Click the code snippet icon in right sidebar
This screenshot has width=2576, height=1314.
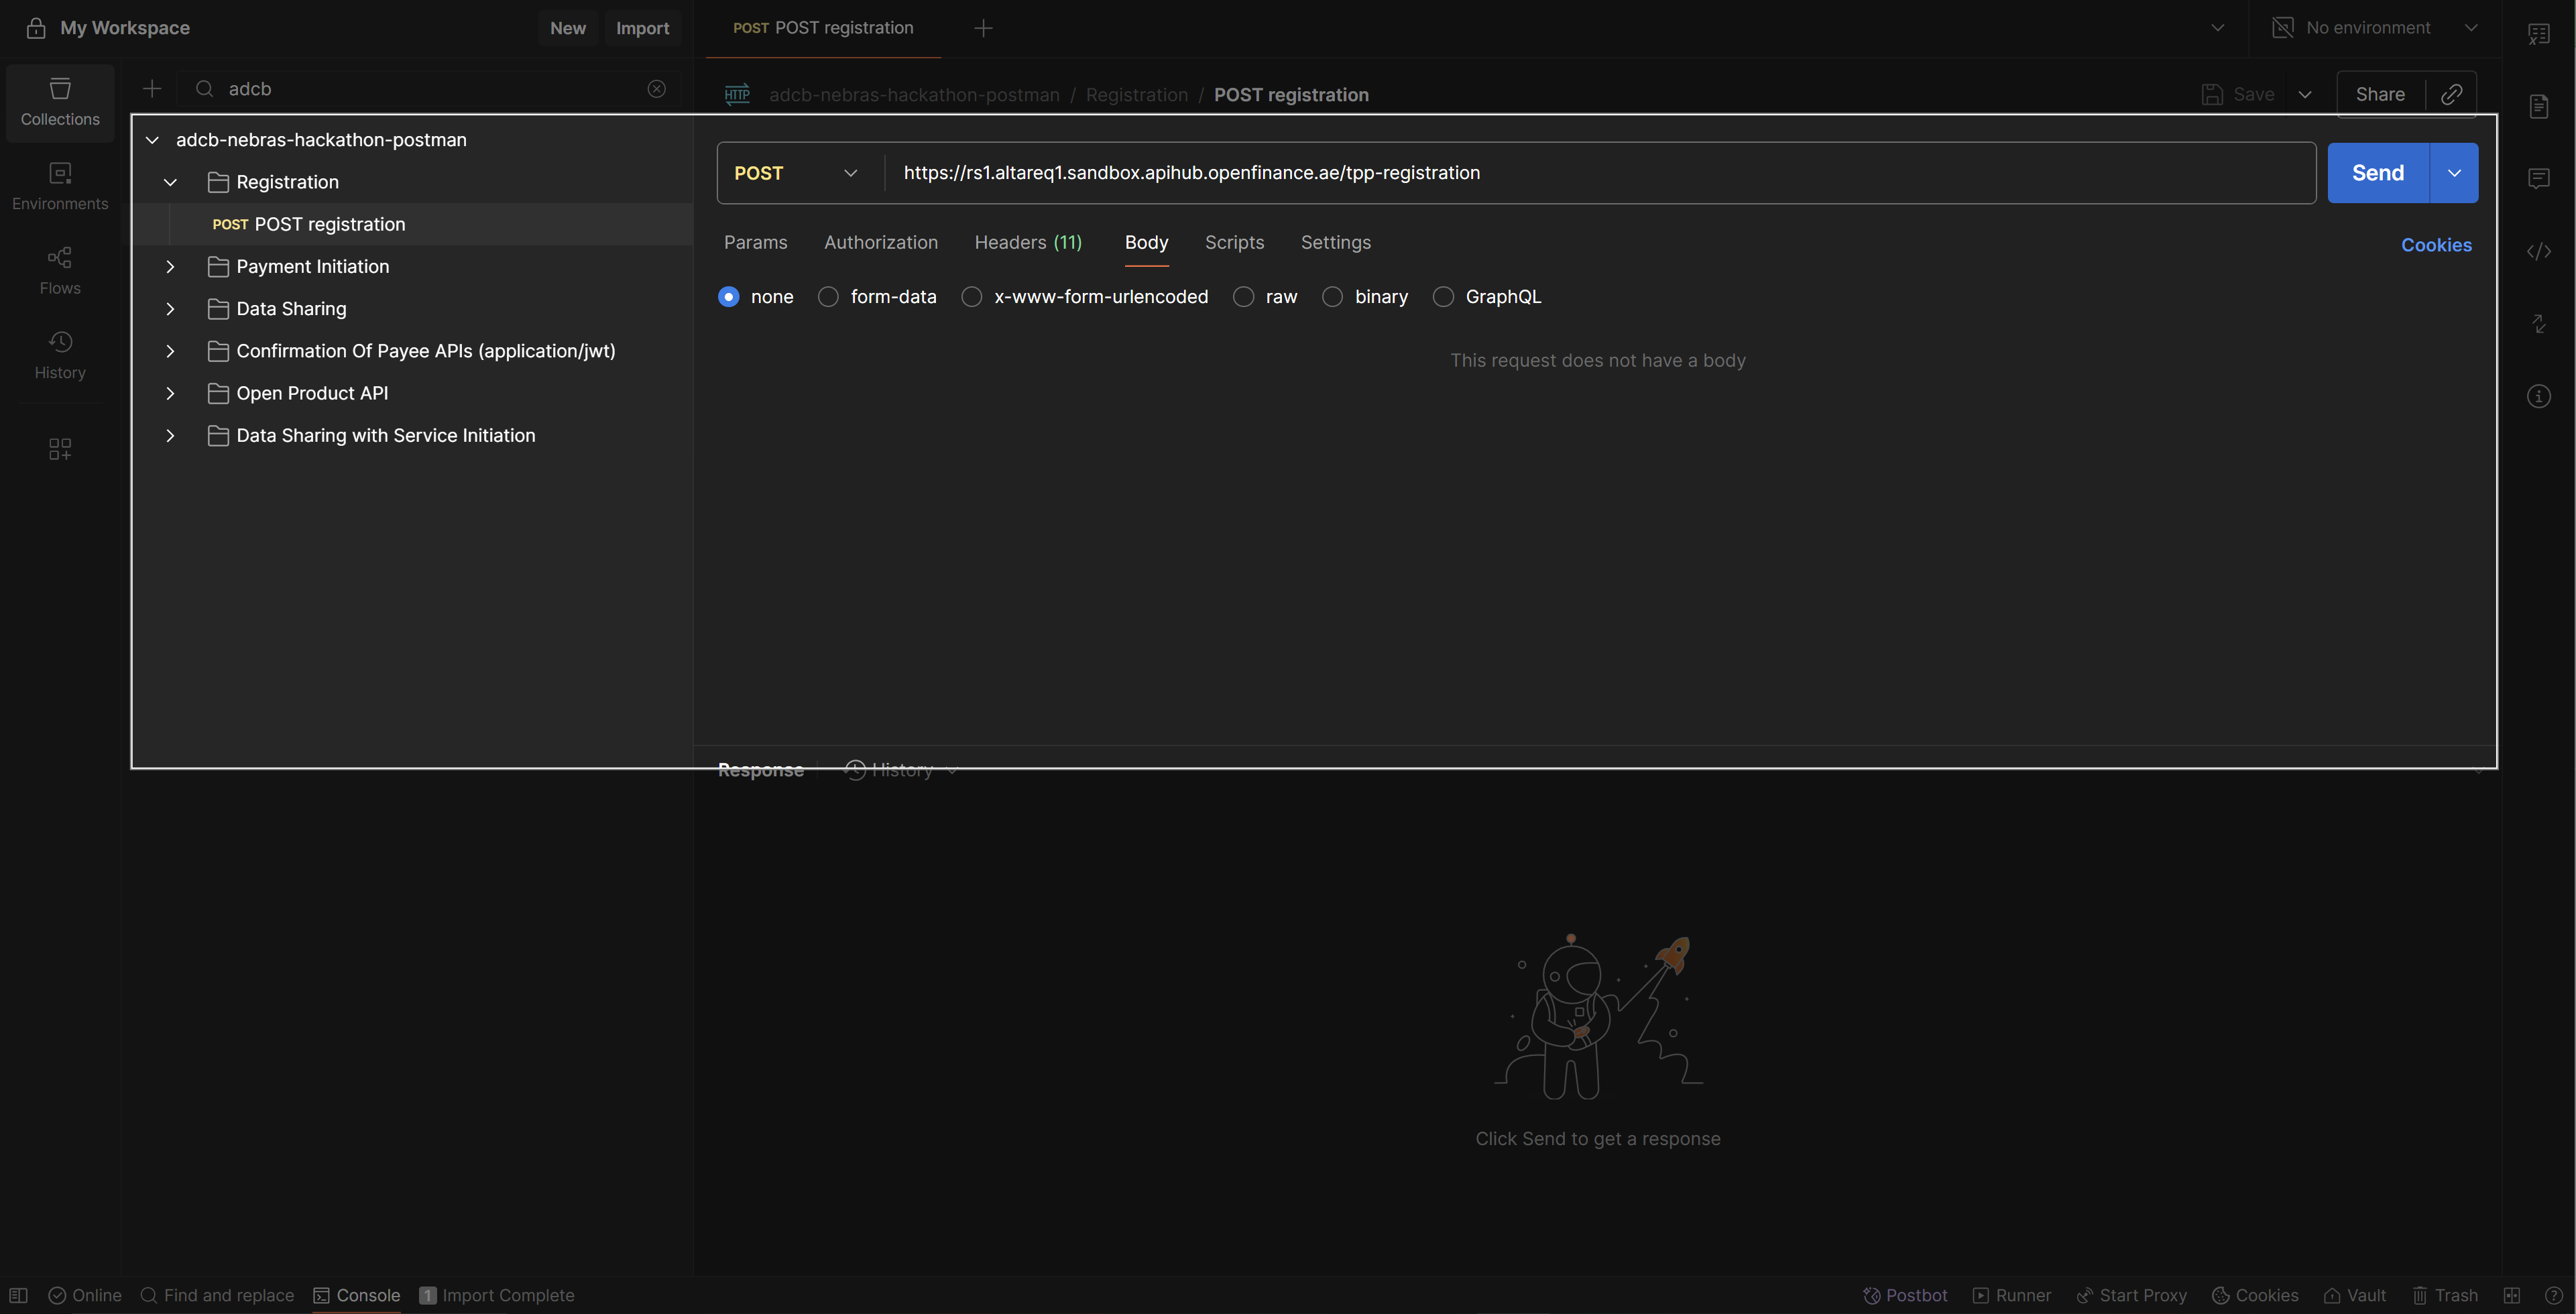(x=2538, y=251)
